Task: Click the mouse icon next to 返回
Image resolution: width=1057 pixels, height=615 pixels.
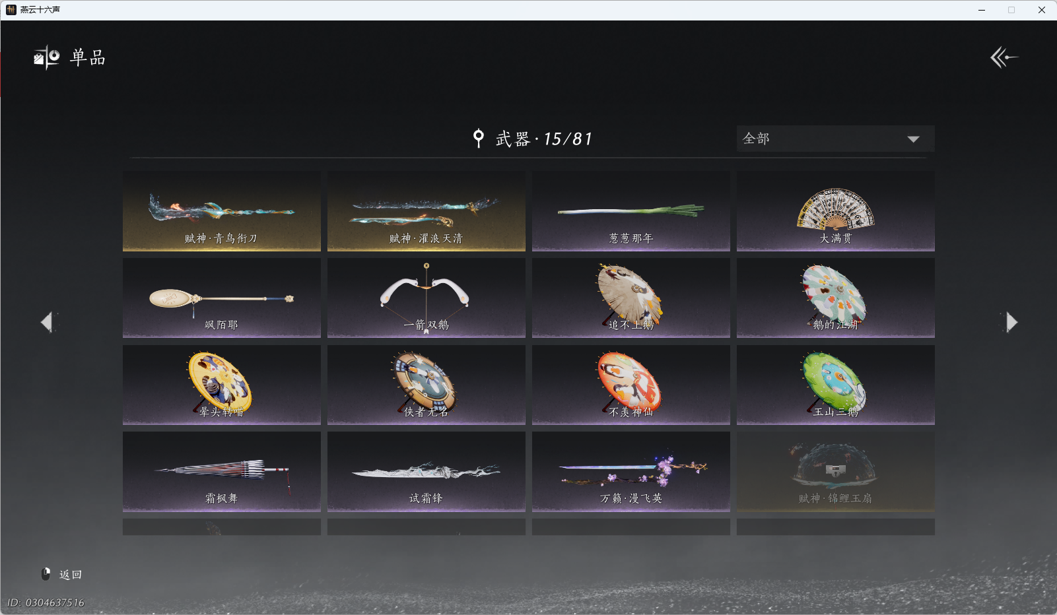Action: (46, 574)
